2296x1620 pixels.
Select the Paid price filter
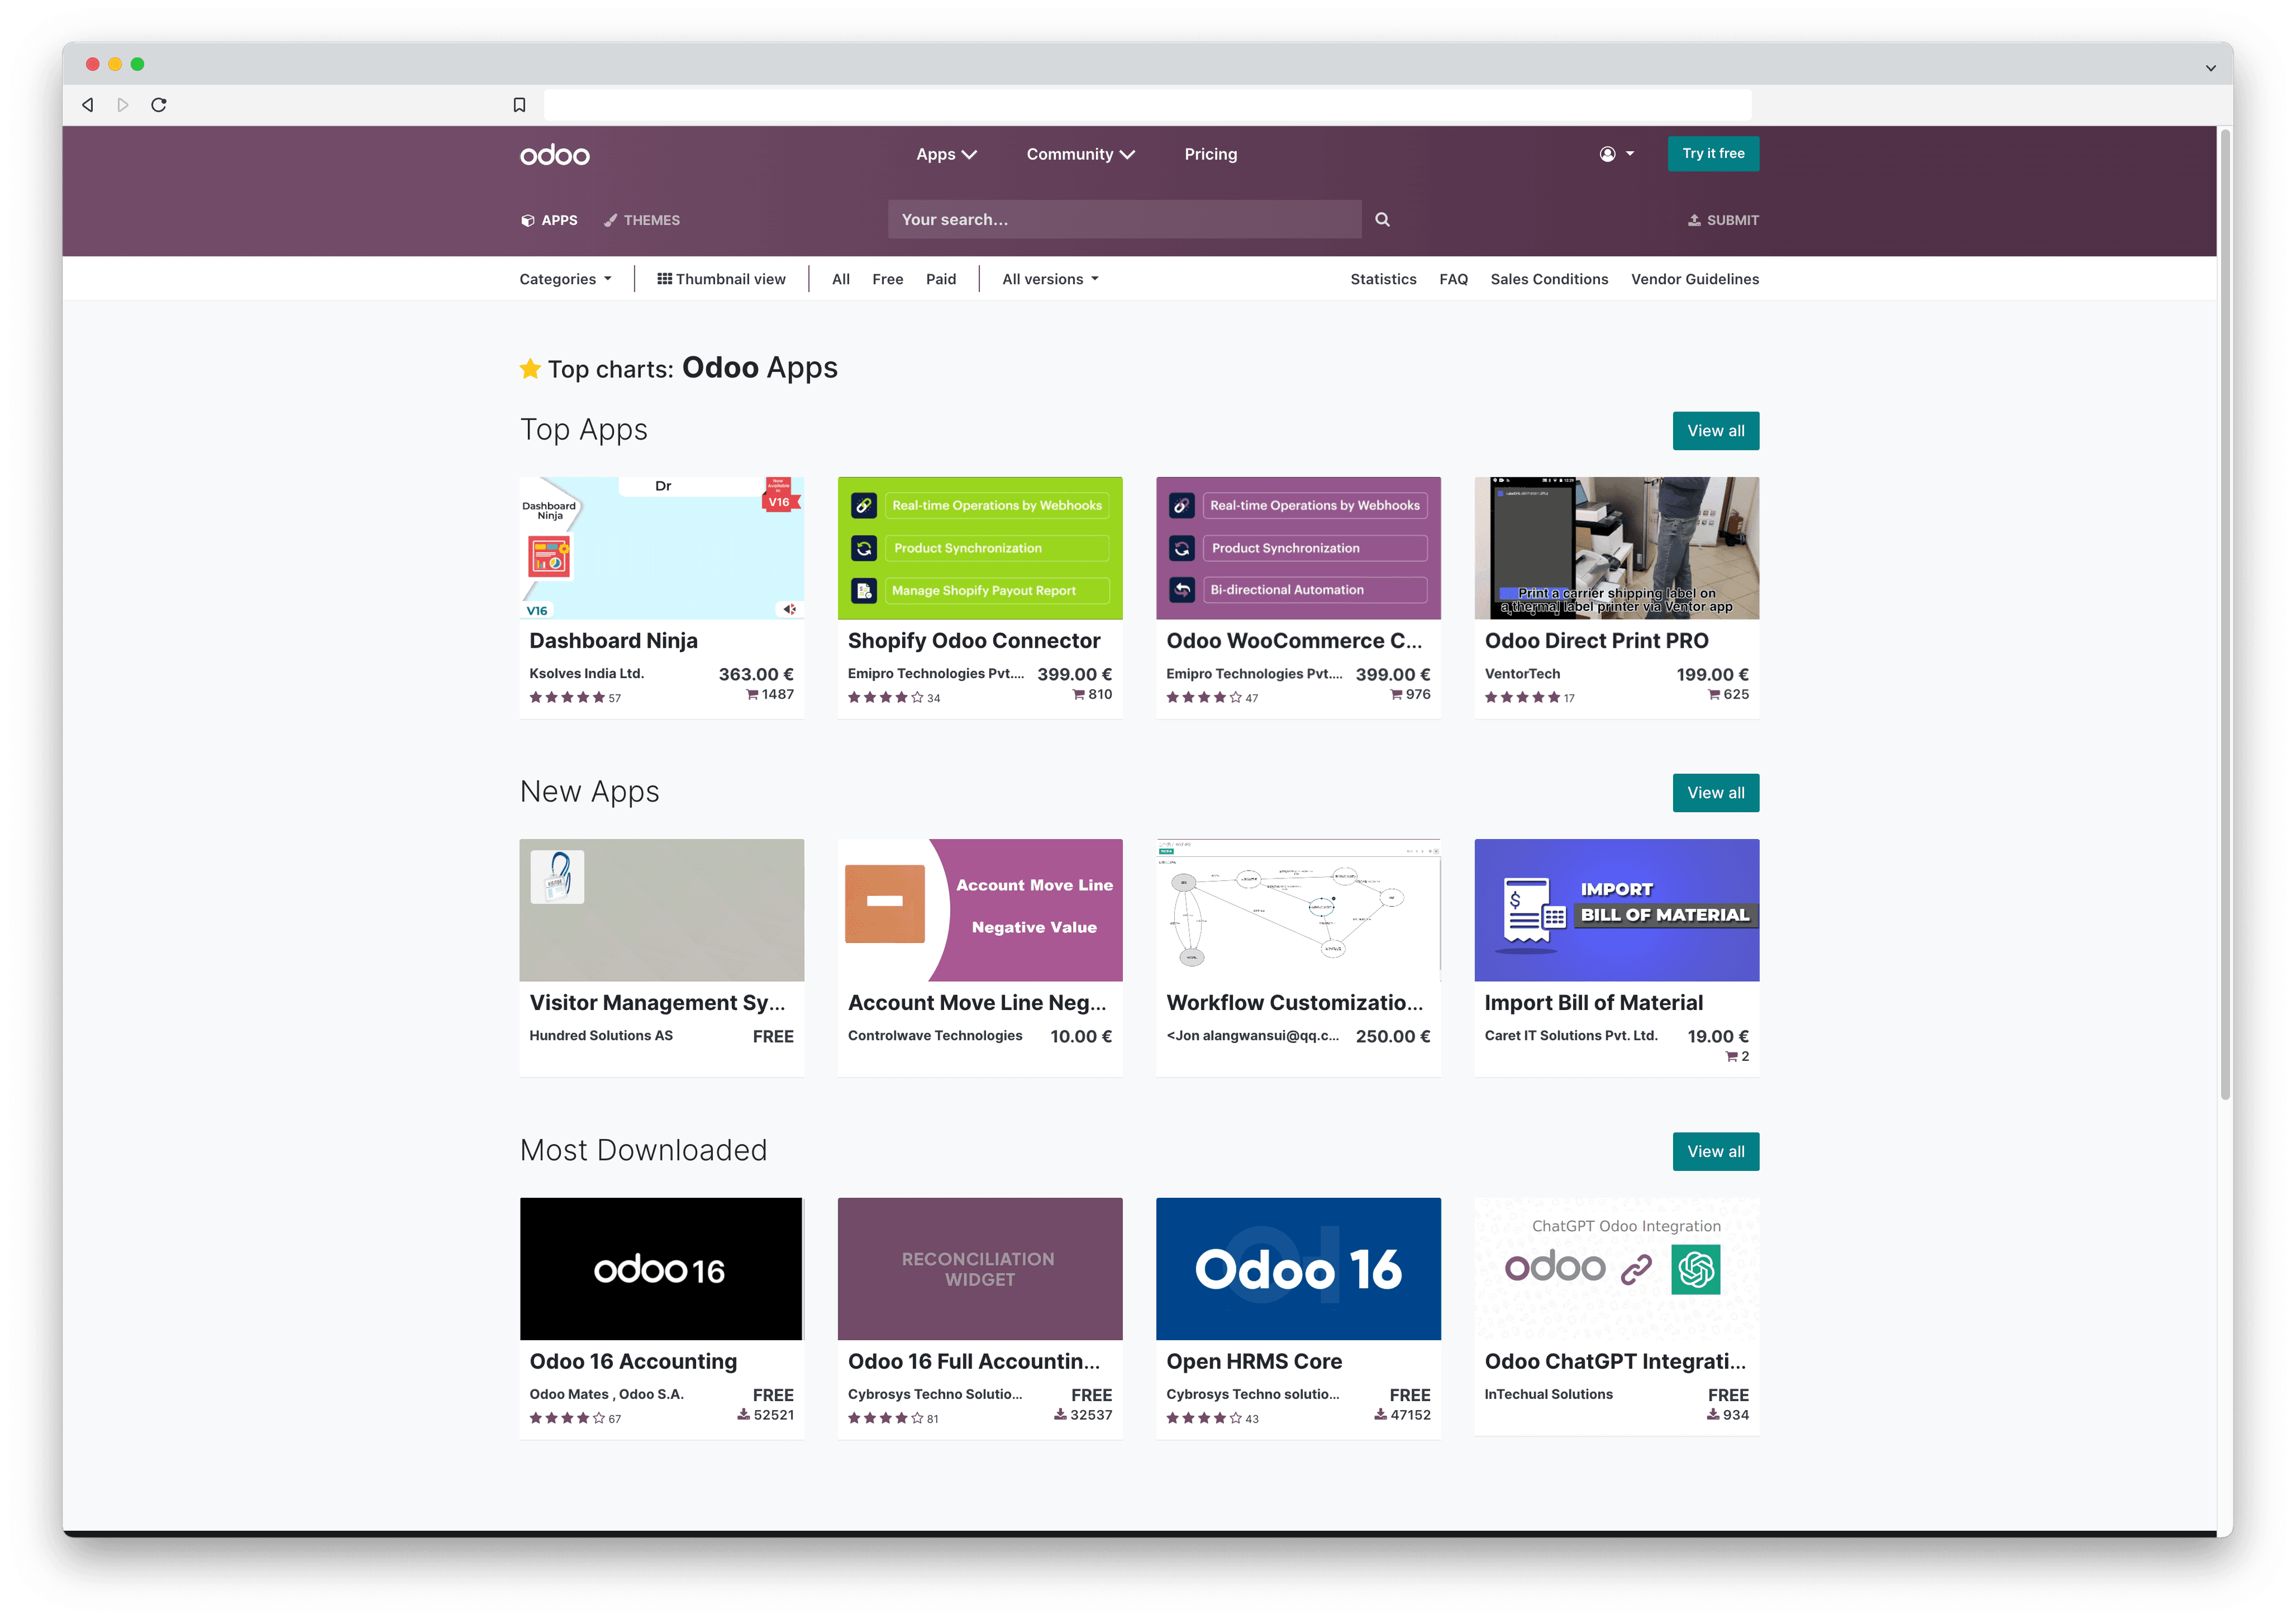coord(940,279)
